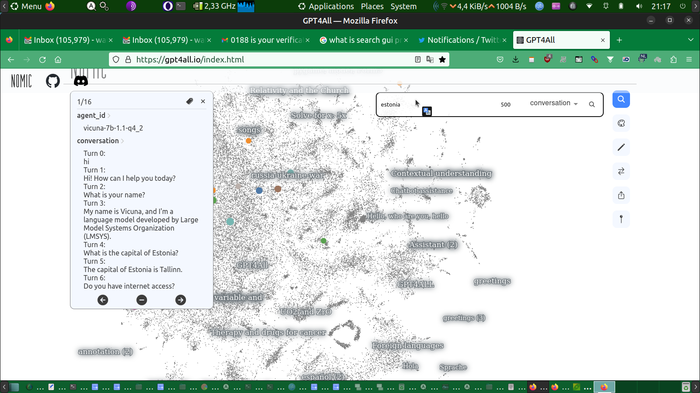Open the main Menu launcher
The image size is (700, 393).
coord(26,6)
